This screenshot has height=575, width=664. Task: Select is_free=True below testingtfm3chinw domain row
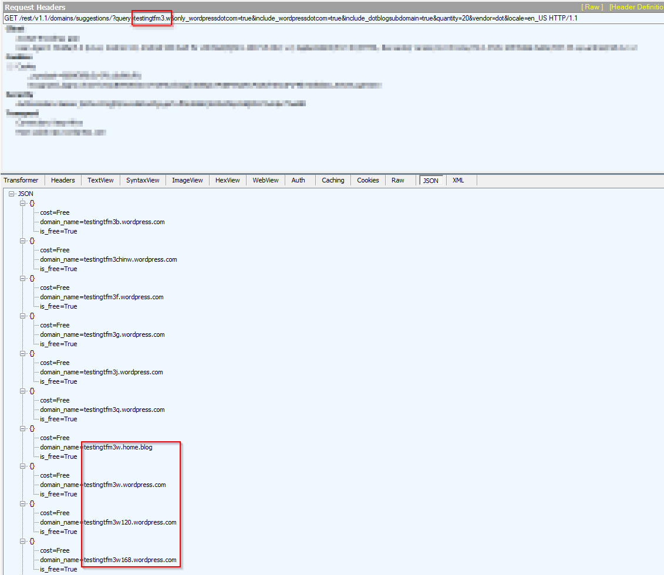59,269
